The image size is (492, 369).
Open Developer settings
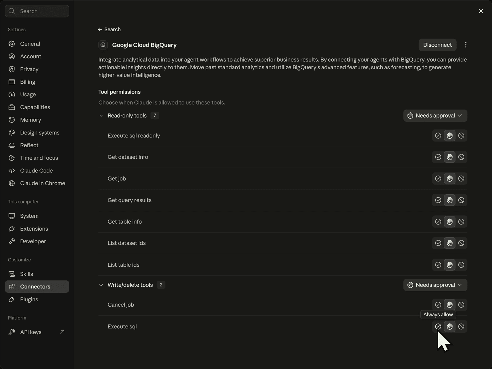(x=37, y=241)
